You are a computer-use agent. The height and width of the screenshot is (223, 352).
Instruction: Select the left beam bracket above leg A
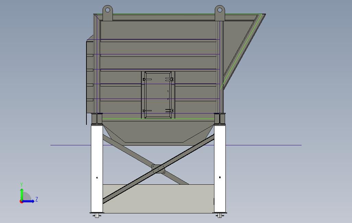point(97,119)
